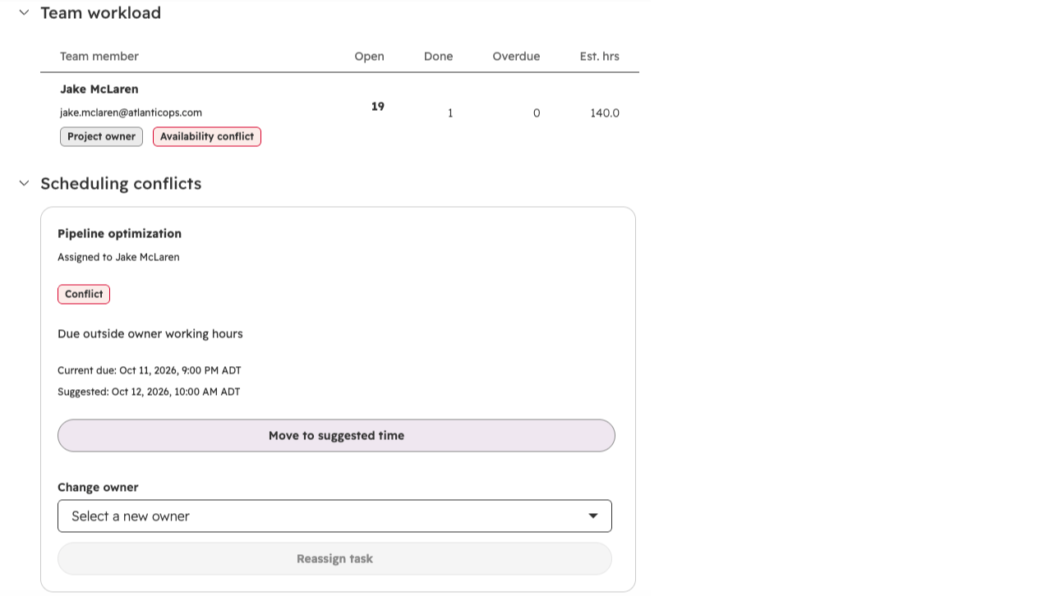Click the Open column header
This screenshot has width=1060, height=596.
tap(369, 56)
